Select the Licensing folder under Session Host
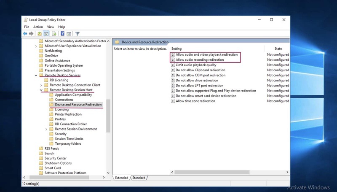Screen dimensions: 337x192 62,110
